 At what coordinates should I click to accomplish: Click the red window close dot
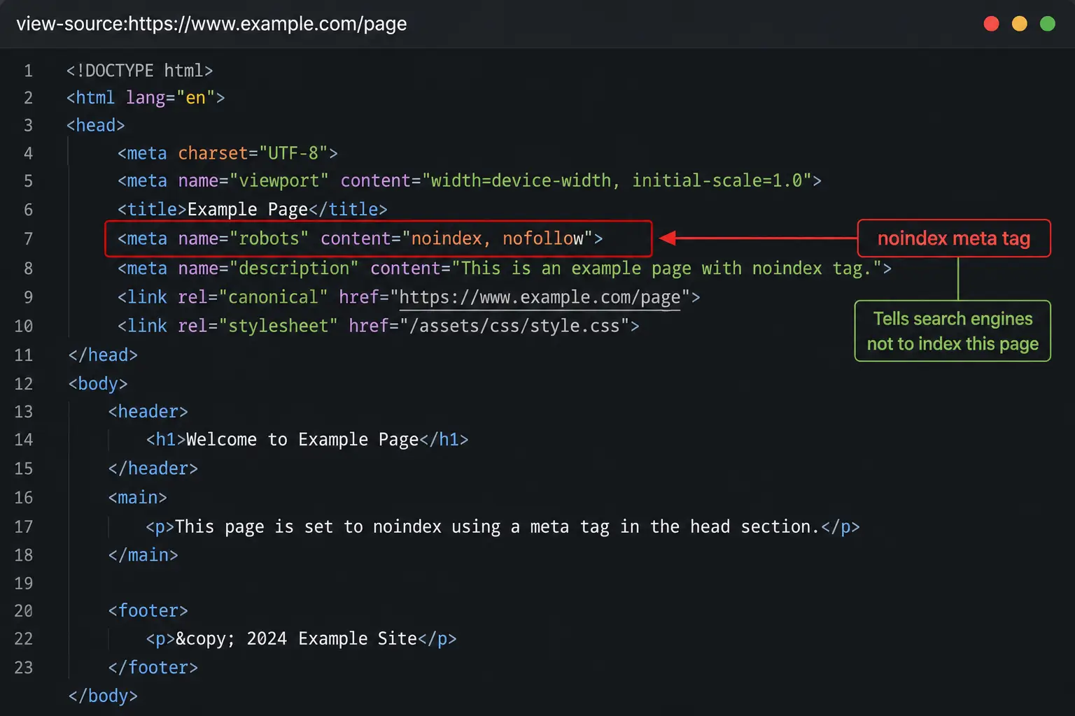click(991, 24)
